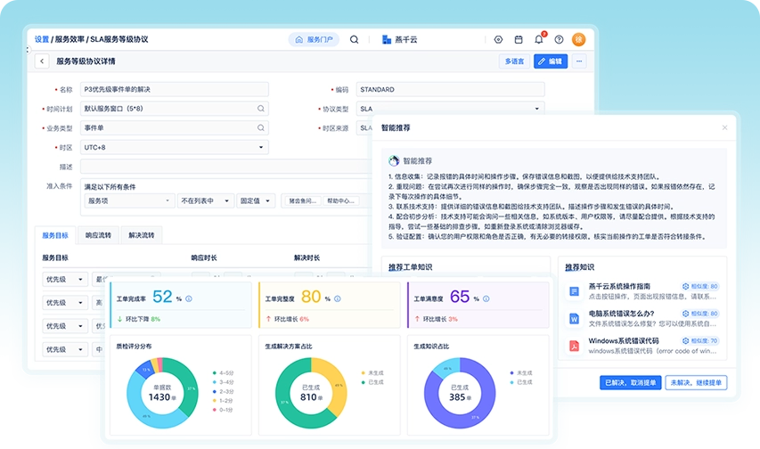
Task: Open the 服务门户 service portal button
Action: (315, 40)
